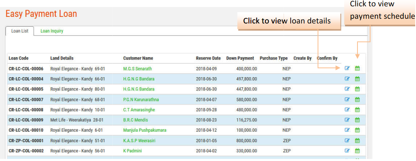
Task: Click customer name P.G.N Karunarathna
Action: pos(141,99)
